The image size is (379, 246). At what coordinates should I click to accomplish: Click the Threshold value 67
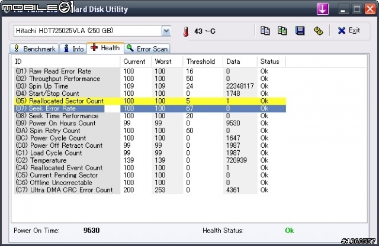pos(189,108)
